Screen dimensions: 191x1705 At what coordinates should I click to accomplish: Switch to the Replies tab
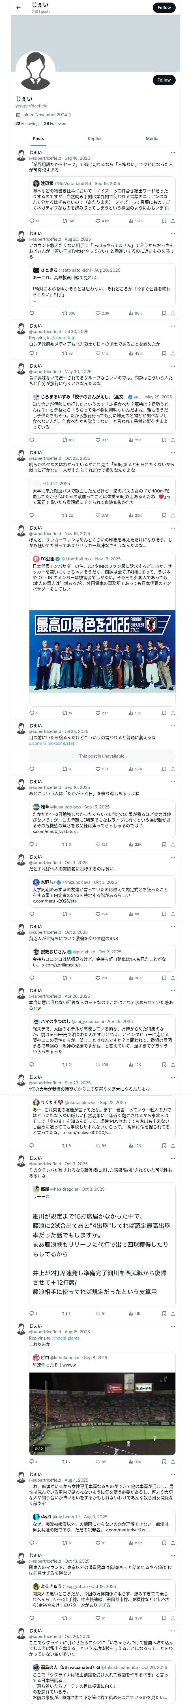[95, 139]
